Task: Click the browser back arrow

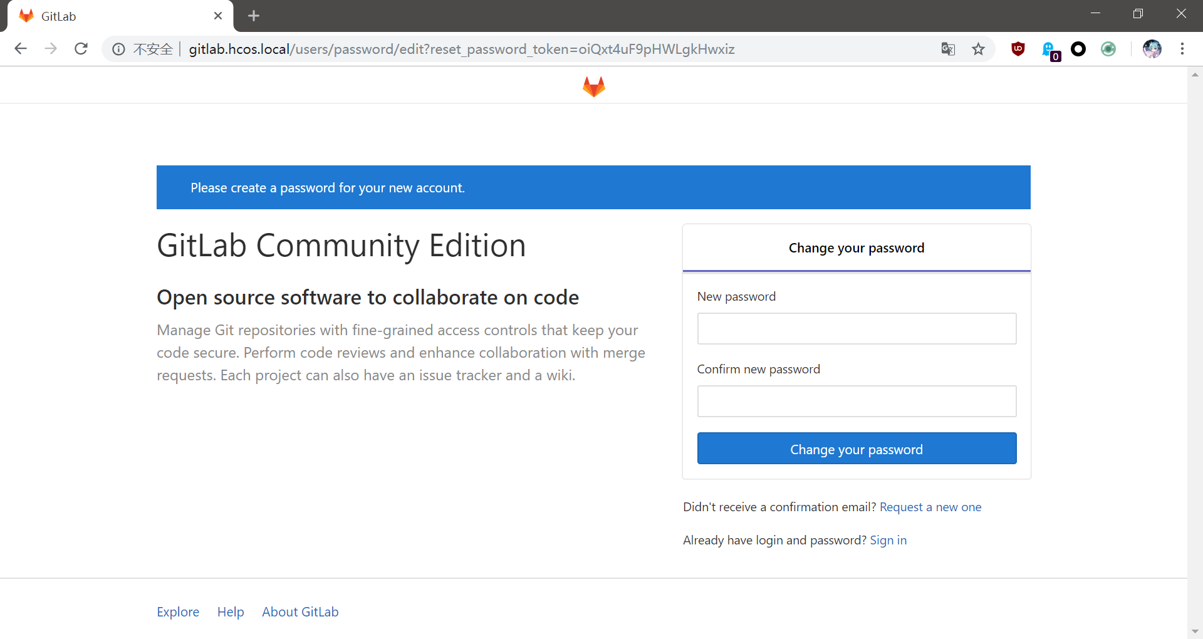Action: (x=21, y=49)
